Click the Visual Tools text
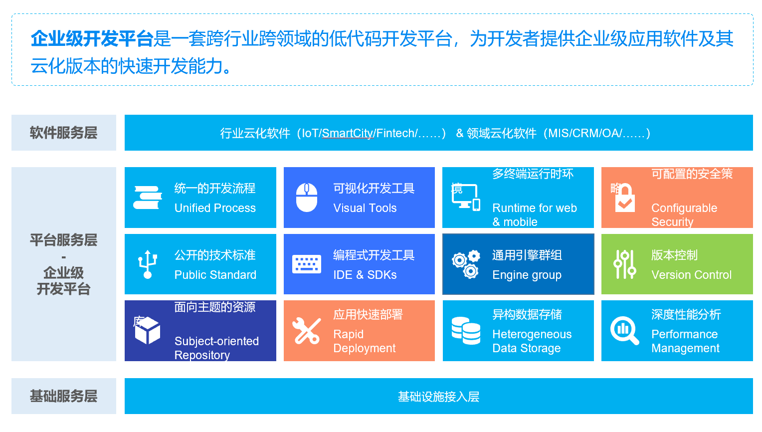762x432 pixels. coord(365,208)
